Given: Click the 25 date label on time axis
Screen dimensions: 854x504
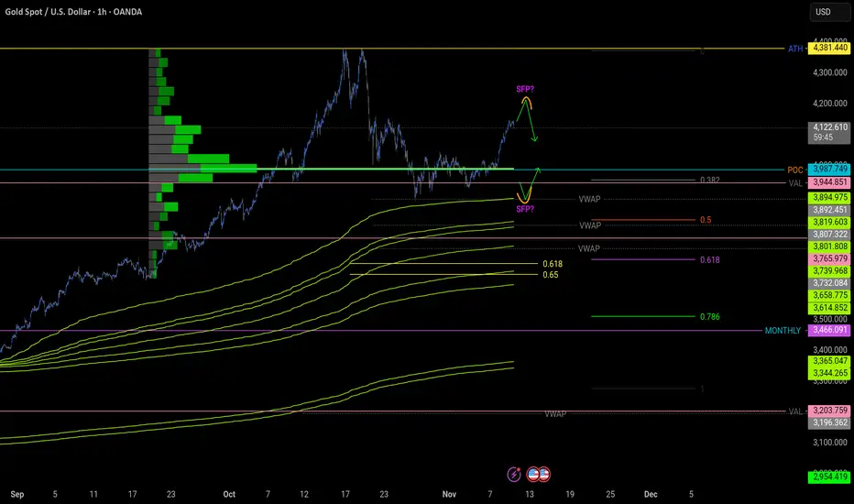Looking at the screenshot, I should tap(610, 494).
